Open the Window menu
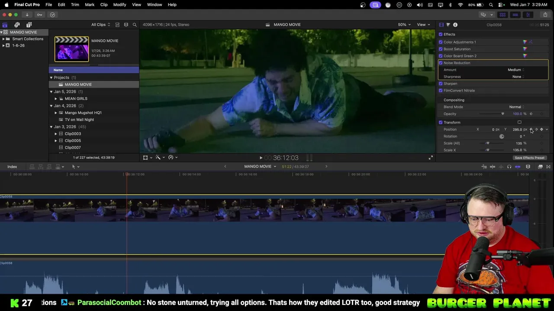554x311 pixels. [155, 4]
